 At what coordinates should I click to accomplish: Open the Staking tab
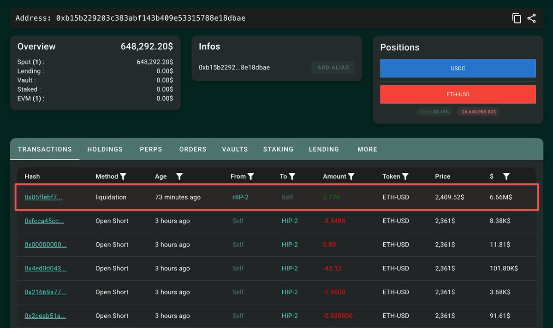(278, 149)
